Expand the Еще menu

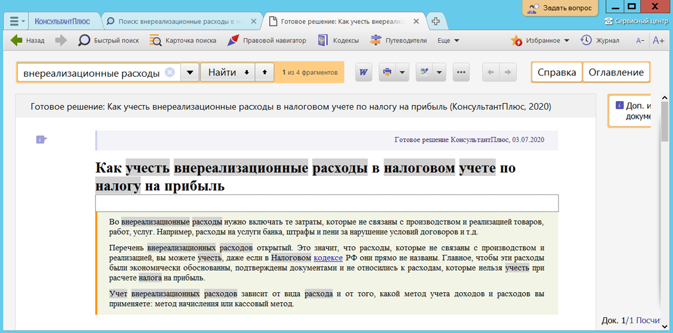(x=448, y=41)
